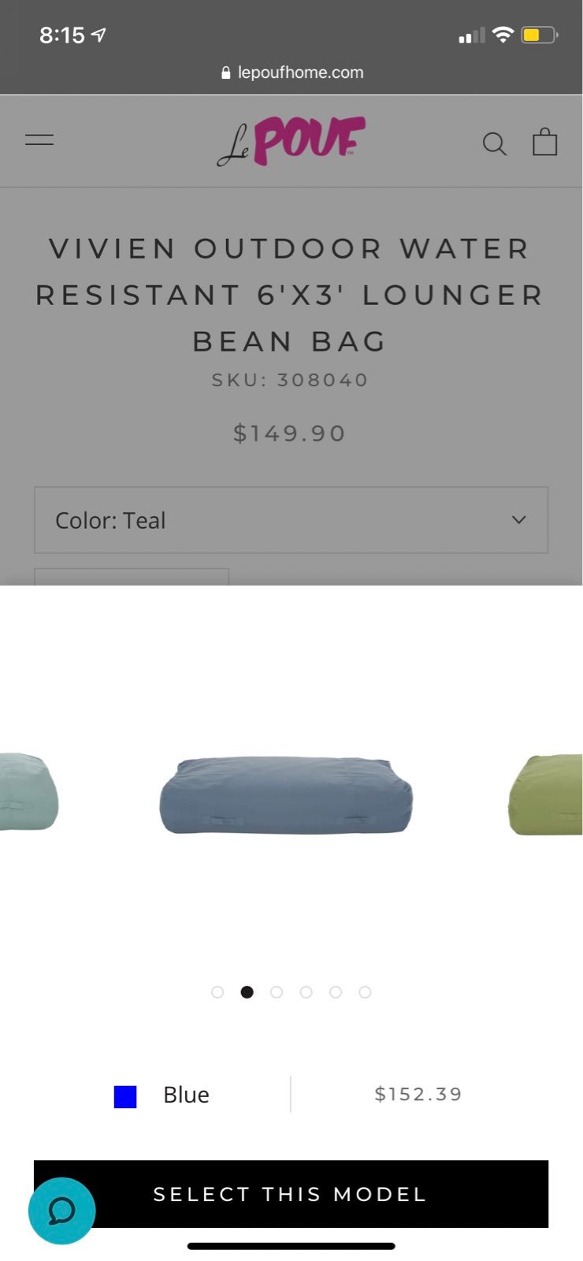Select the third carousel dot
The height and width of the screenshot is (1261, 583).
(277, 992)
